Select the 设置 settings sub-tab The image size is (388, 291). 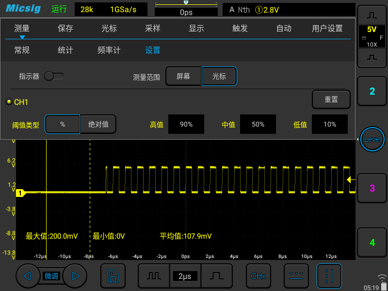(153, 50)
